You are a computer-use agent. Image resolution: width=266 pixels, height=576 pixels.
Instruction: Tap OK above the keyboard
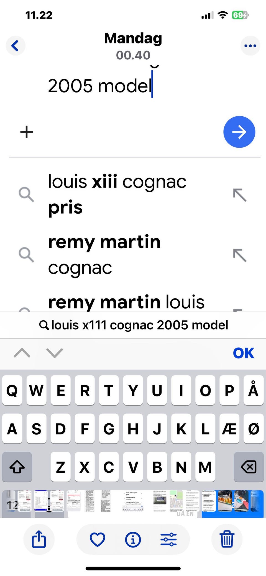pyautogui.click(x=244, y=353)
